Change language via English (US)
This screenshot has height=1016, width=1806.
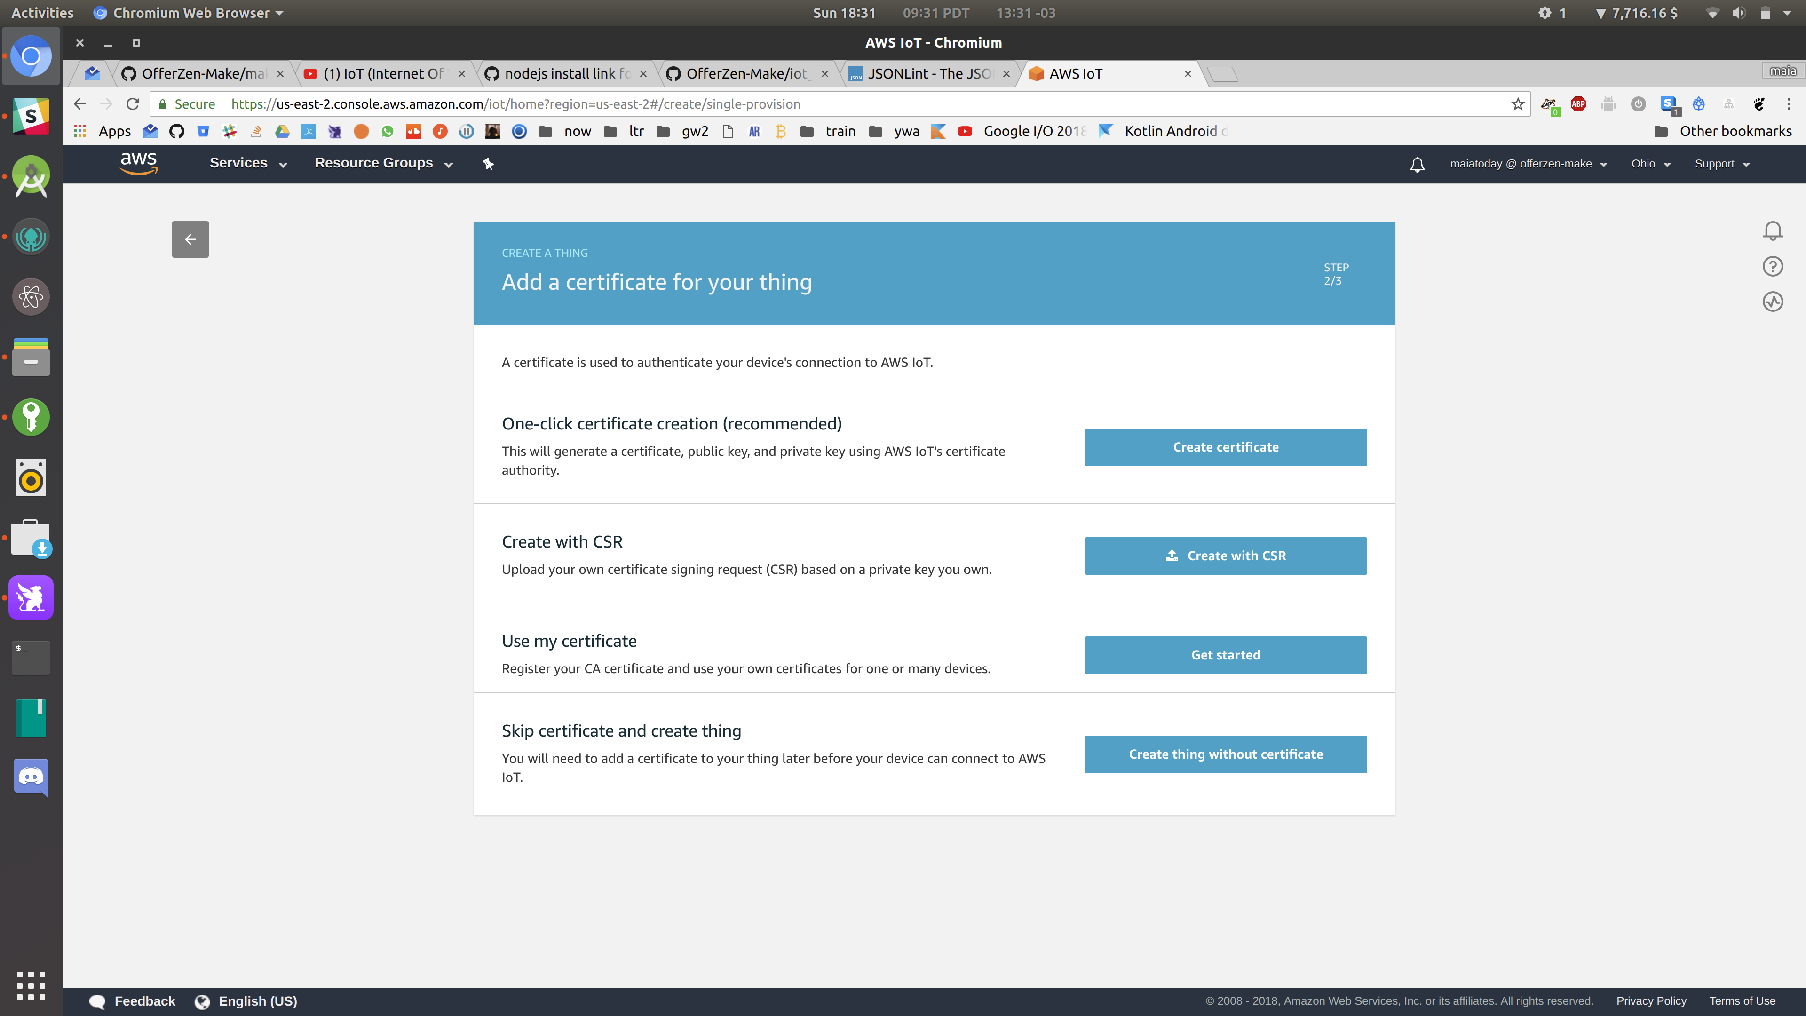(246, 1001)
